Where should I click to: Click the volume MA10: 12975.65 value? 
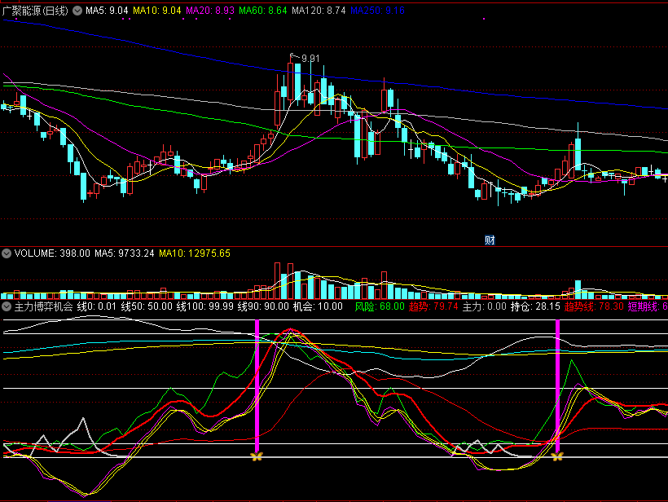tap(195, 253)
